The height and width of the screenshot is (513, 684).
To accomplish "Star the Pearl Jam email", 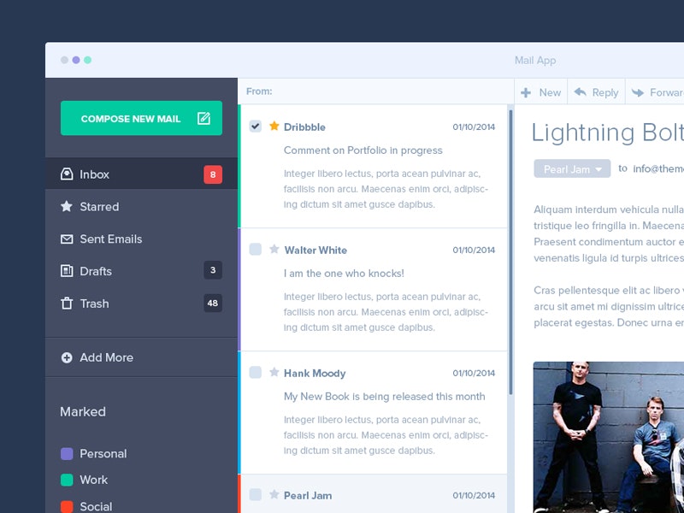I will point(274,494).
